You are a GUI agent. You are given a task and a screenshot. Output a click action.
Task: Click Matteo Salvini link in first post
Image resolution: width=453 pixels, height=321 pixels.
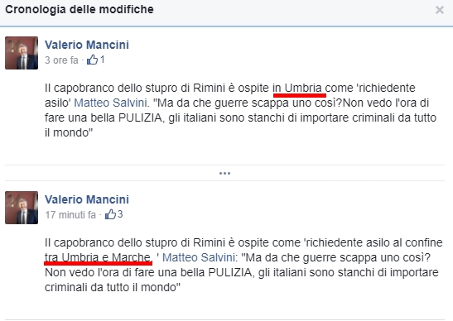click(111, 103)
